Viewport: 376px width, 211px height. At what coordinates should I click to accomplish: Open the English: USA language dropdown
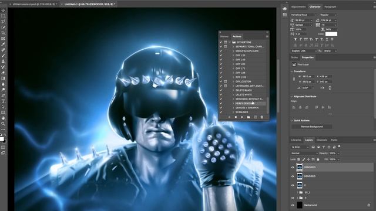point(304,51)
